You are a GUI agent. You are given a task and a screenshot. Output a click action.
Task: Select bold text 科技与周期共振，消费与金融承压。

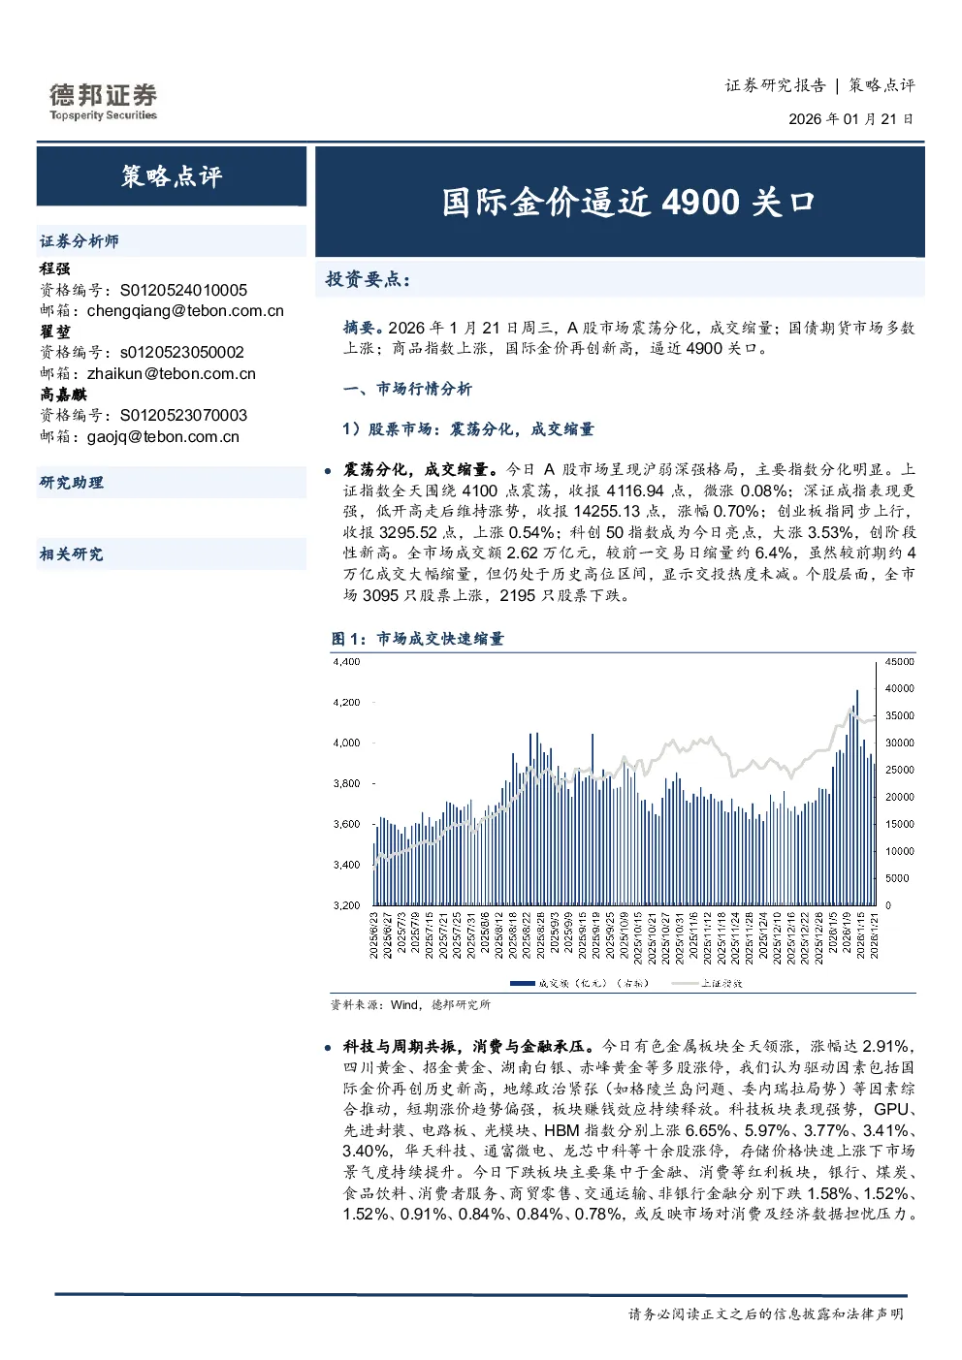(469, 1047)
